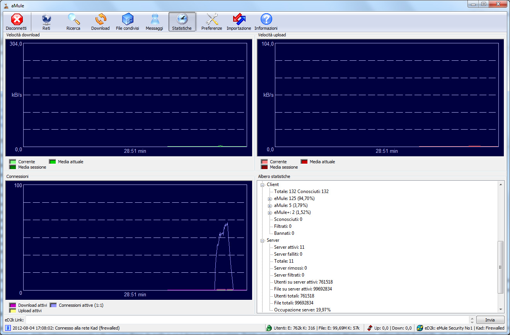Open the Messaggi page
This screenshot has width=510, height=335.
154,21
